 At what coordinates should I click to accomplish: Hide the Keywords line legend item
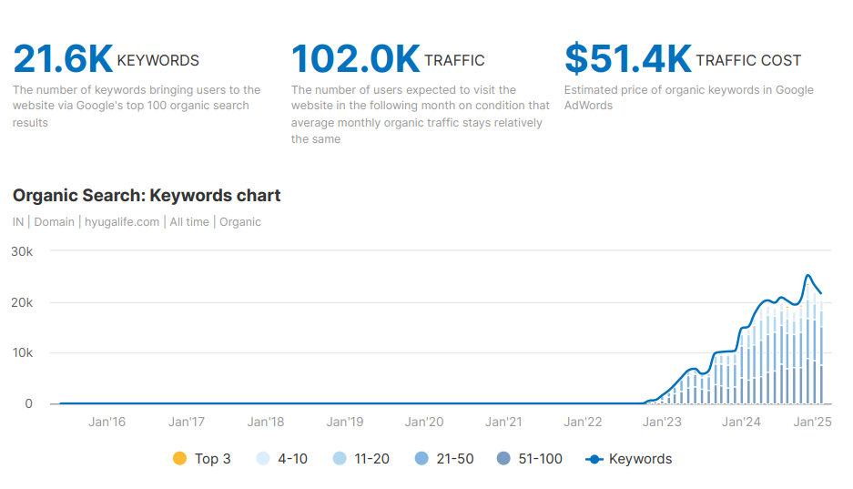point(629,459)
